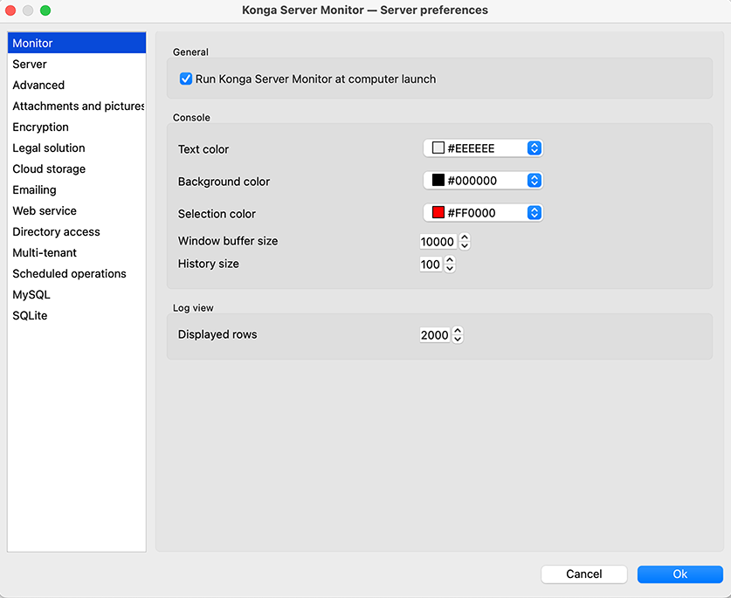Click the red Selection color swatch
The height and width of the screenshot is (598, 731).
[438, 213]
